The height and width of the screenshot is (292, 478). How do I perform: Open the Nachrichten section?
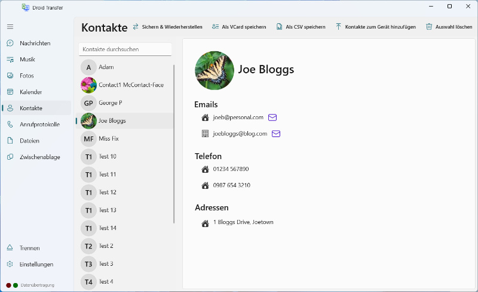point(36,43)
